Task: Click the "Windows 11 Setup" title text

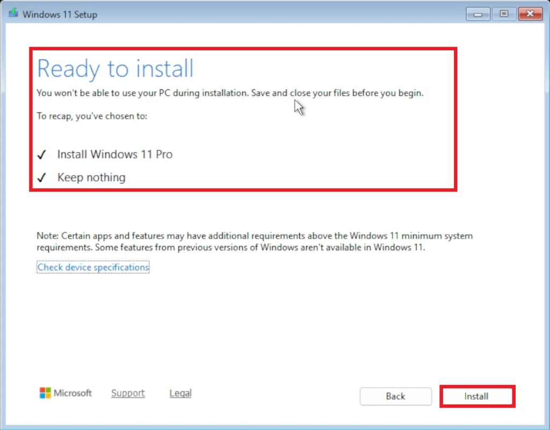Action: (60, 14)
